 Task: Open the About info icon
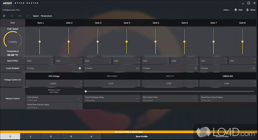[x=247, y=10]
